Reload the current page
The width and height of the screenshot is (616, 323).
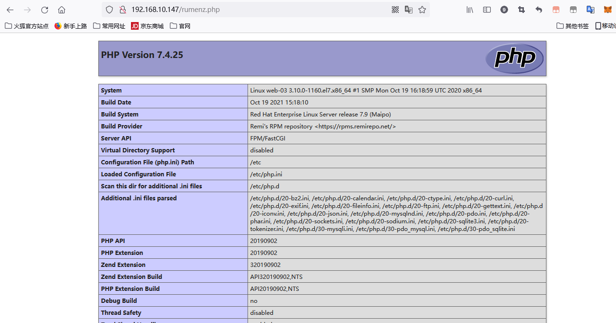pos(45,10)
